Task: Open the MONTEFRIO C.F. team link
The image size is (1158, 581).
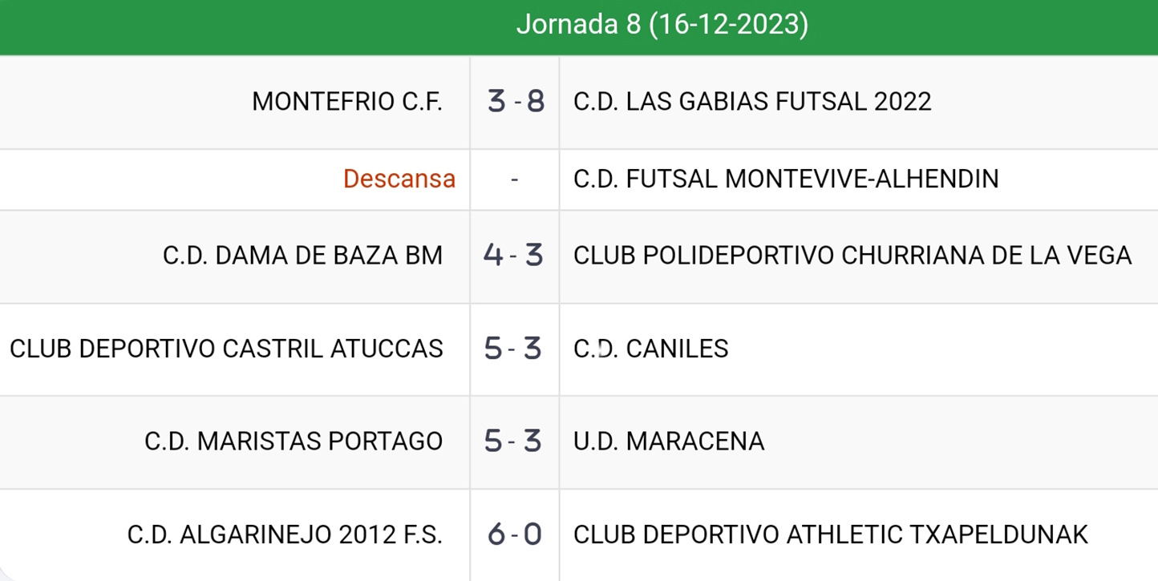Action: point(346,102)
